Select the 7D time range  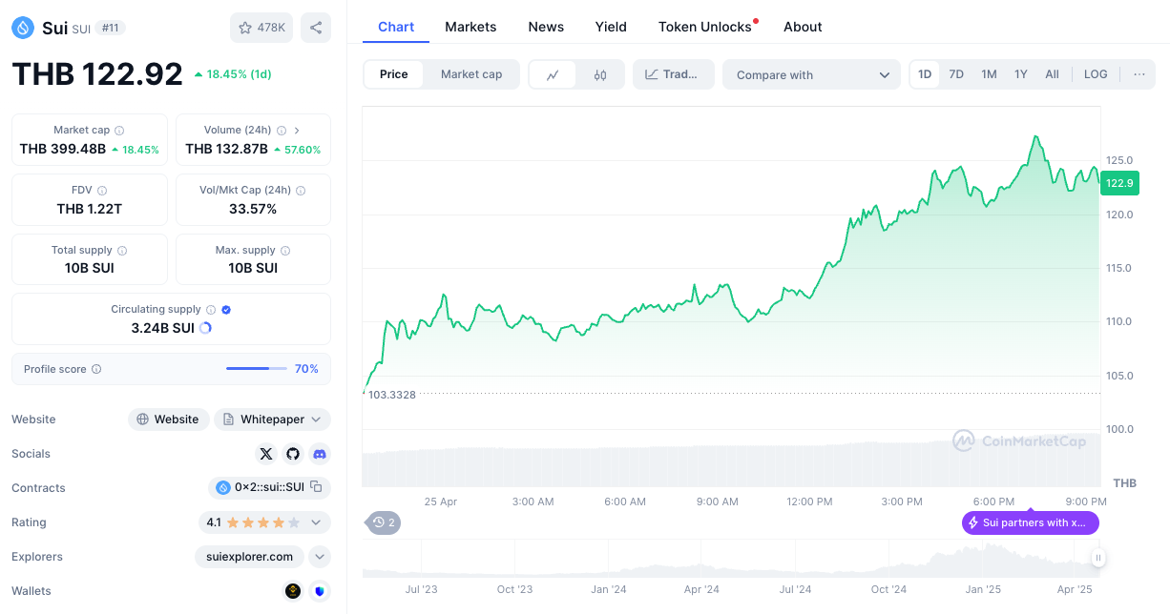(956, 74)
